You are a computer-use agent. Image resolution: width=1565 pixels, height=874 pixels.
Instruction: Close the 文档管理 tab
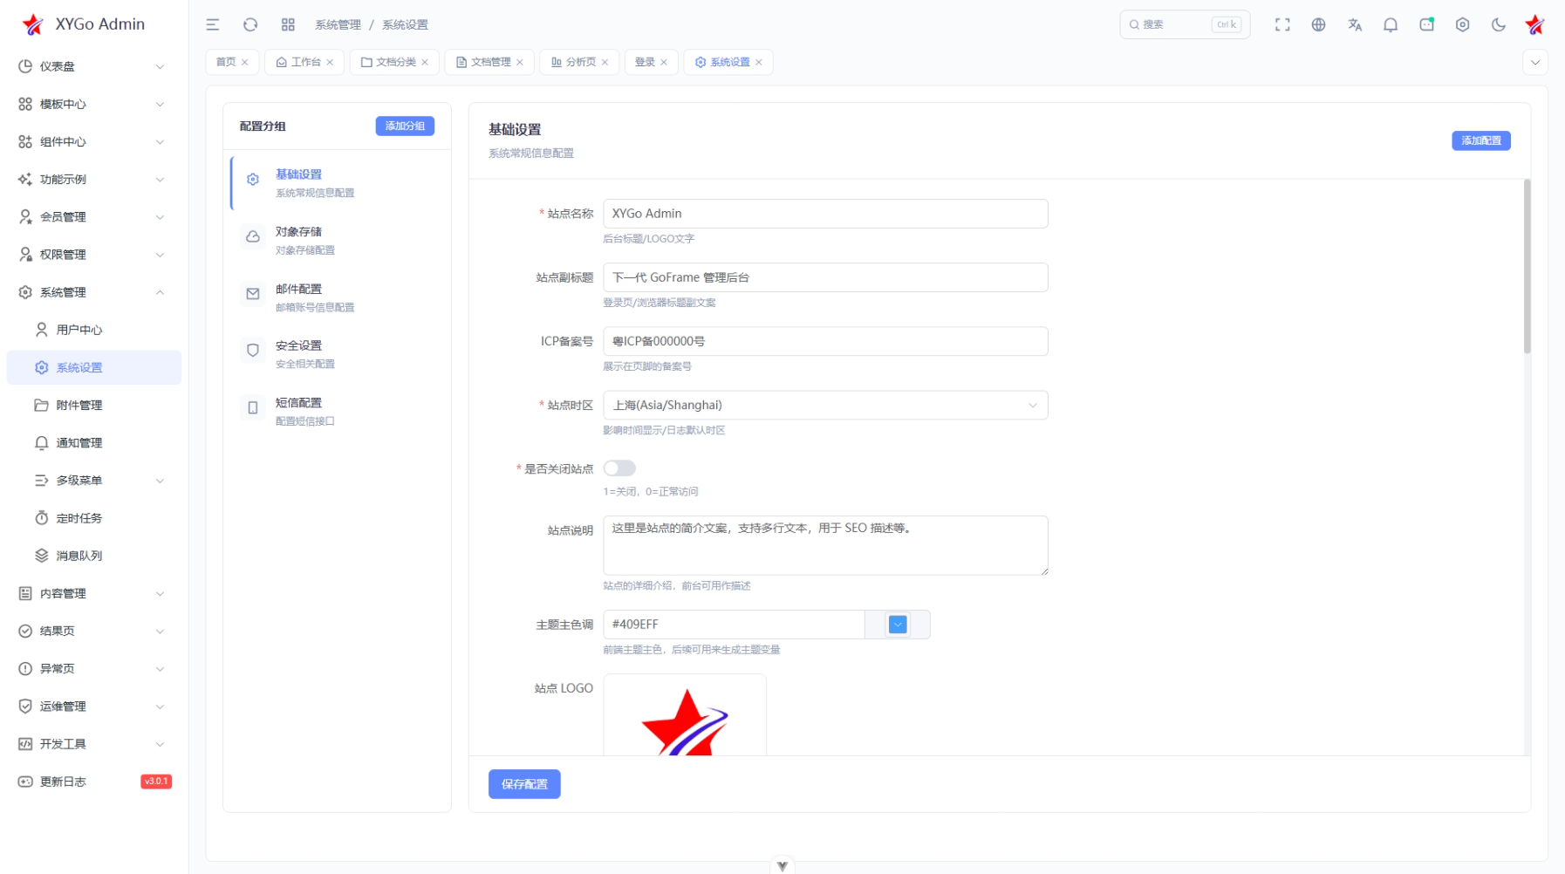[520, 62]
